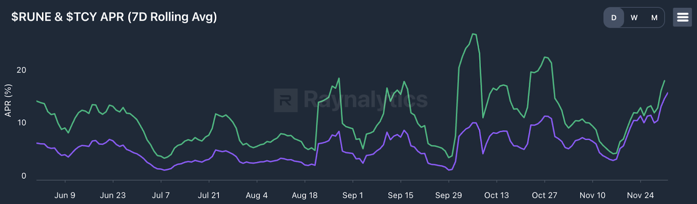Switch chart to weekly (W) view
The image size is (697, 204).
pos(634,18)
